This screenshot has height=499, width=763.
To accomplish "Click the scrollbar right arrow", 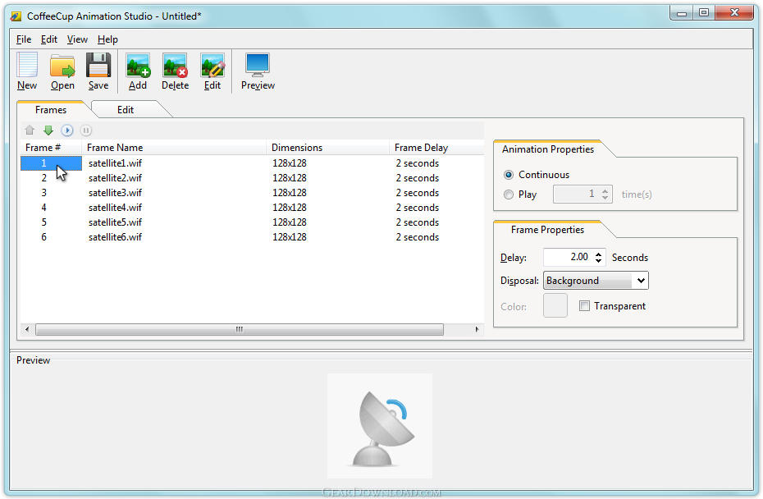I will 477,330.
